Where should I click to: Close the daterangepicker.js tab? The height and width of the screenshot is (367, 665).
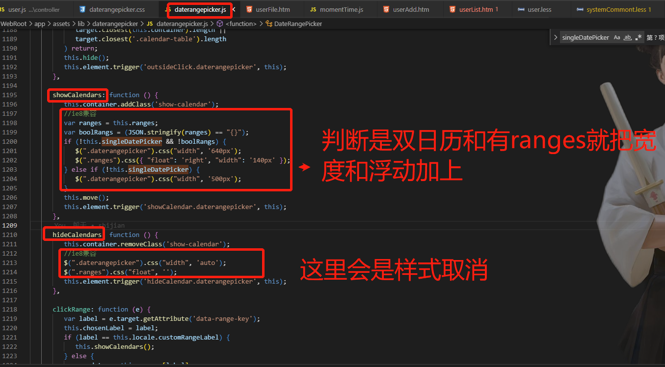(x=233, y=9)
